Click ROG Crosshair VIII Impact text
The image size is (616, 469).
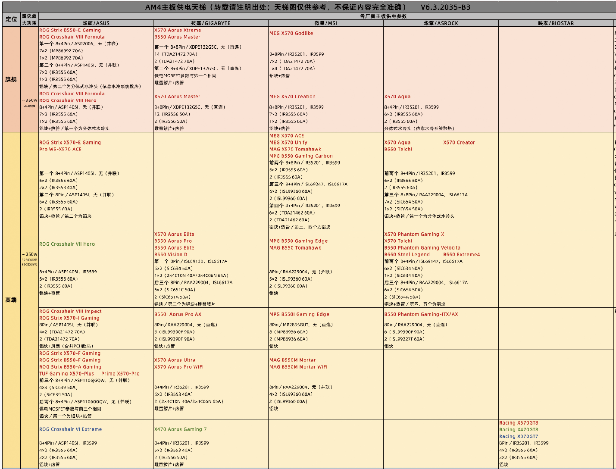(70, 311)
